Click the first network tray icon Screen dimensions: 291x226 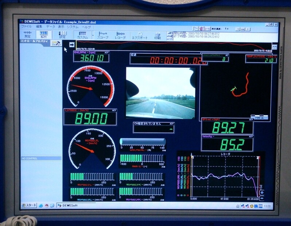[x=243, y=206]
